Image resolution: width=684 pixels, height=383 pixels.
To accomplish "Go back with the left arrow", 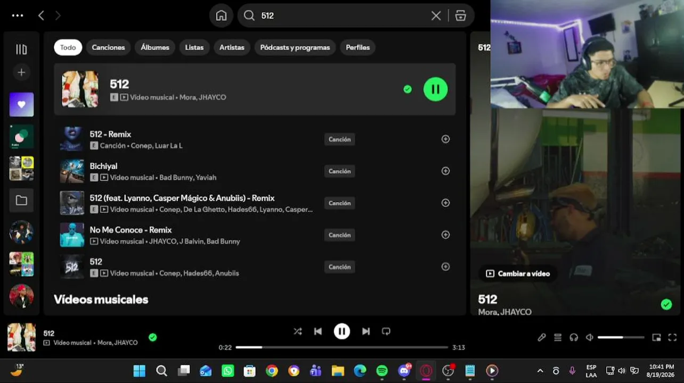I will 41,15.
